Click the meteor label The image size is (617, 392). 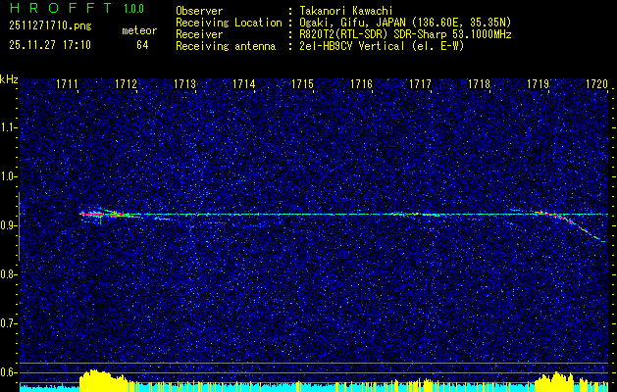pyautogui.click(x=139, y=30)
